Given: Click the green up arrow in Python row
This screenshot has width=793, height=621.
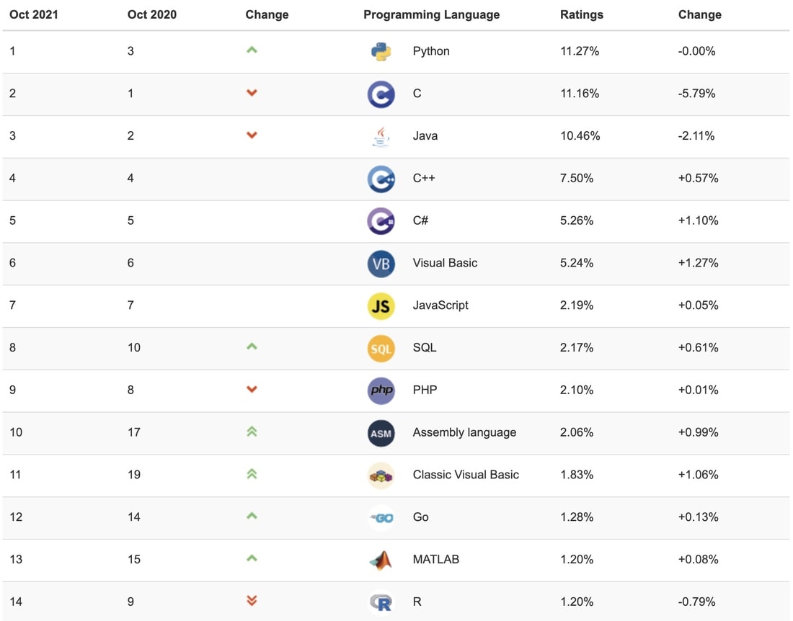Looking at the screenshot, I should [x=252, y=50].
